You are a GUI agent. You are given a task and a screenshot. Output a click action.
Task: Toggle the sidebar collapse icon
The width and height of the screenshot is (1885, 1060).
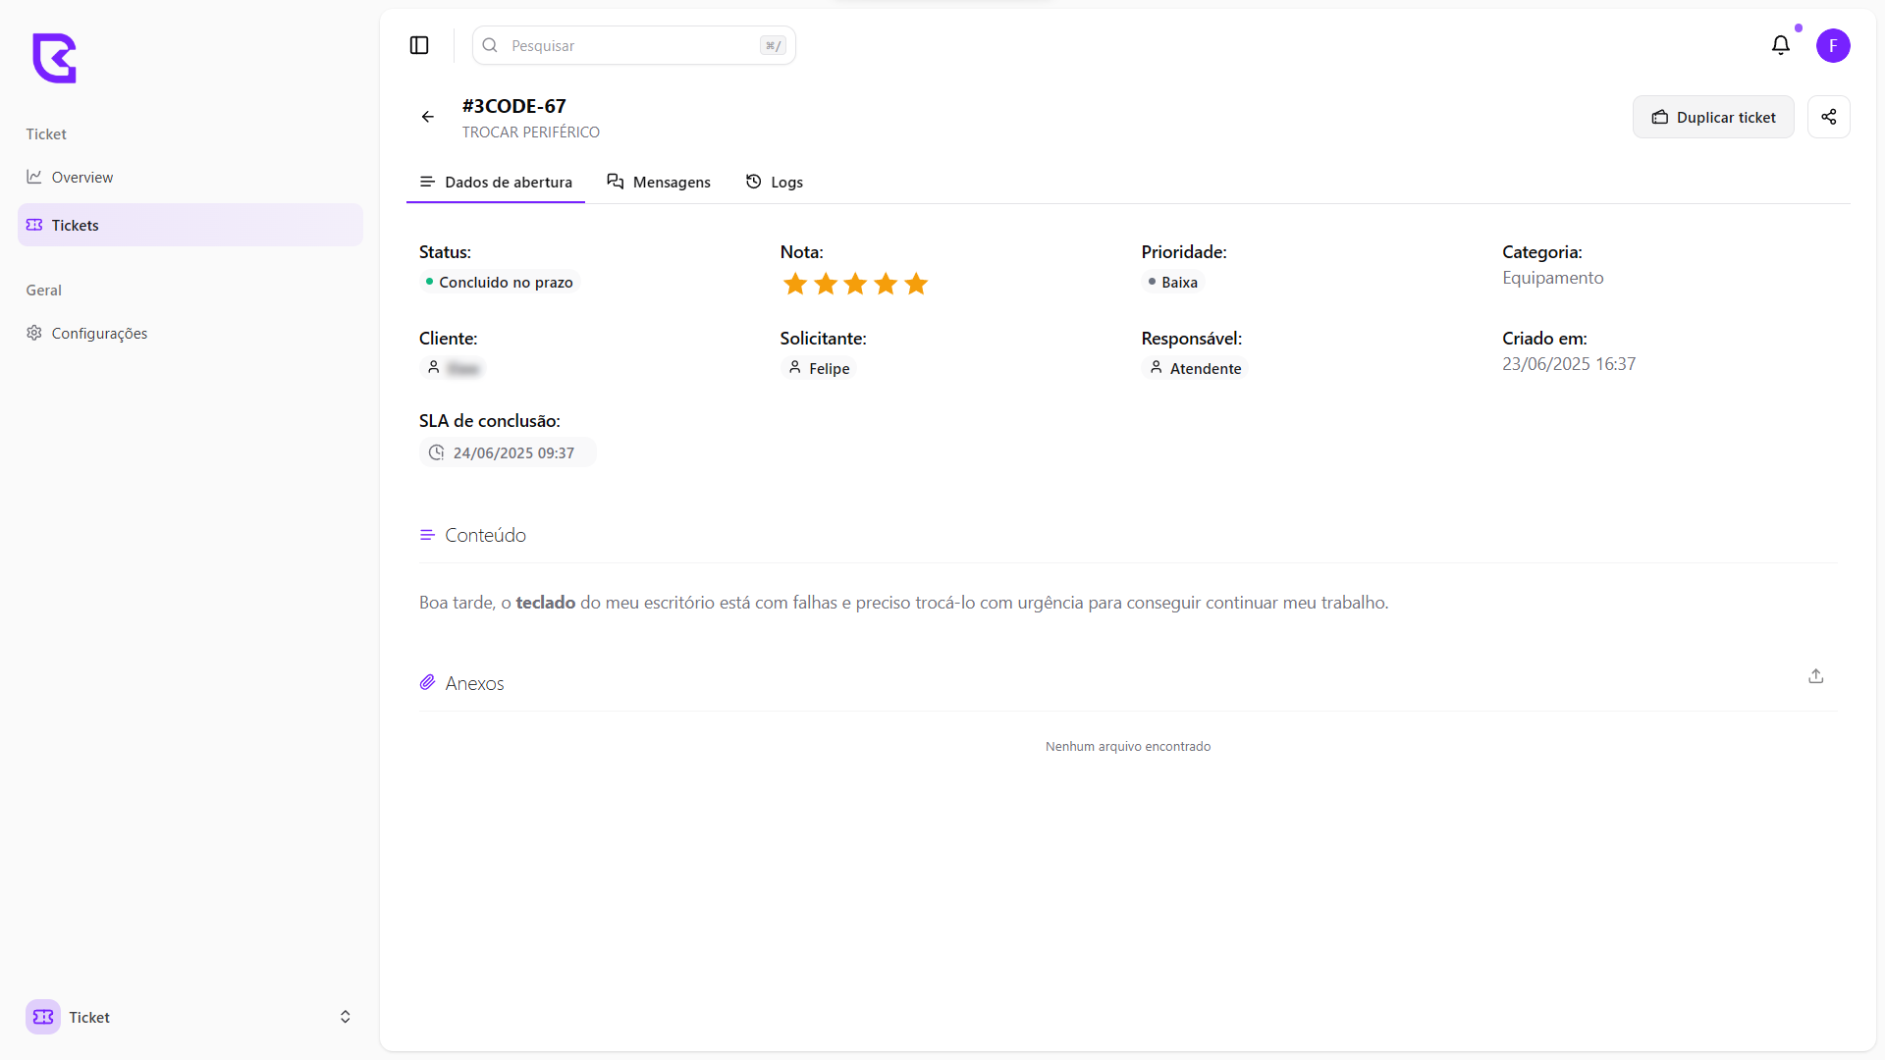(419, 45)
